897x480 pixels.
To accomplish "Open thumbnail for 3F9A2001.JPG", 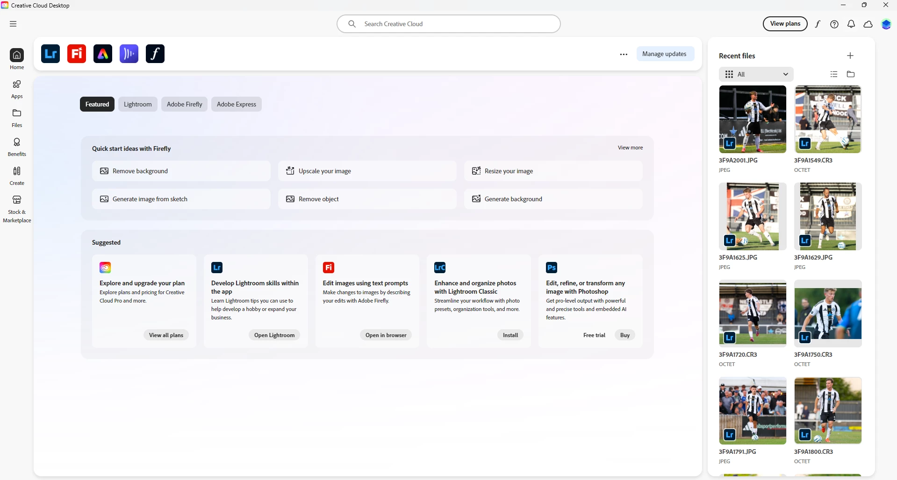I will point(753,119).
